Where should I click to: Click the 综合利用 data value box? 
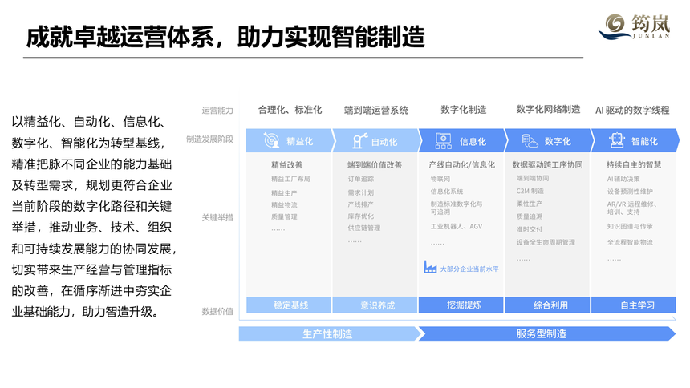click(x=547, y=305)
